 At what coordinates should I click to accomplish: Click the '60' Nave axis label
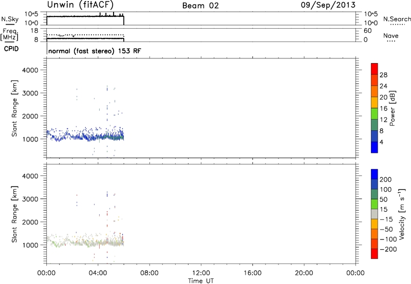point(367,31)
